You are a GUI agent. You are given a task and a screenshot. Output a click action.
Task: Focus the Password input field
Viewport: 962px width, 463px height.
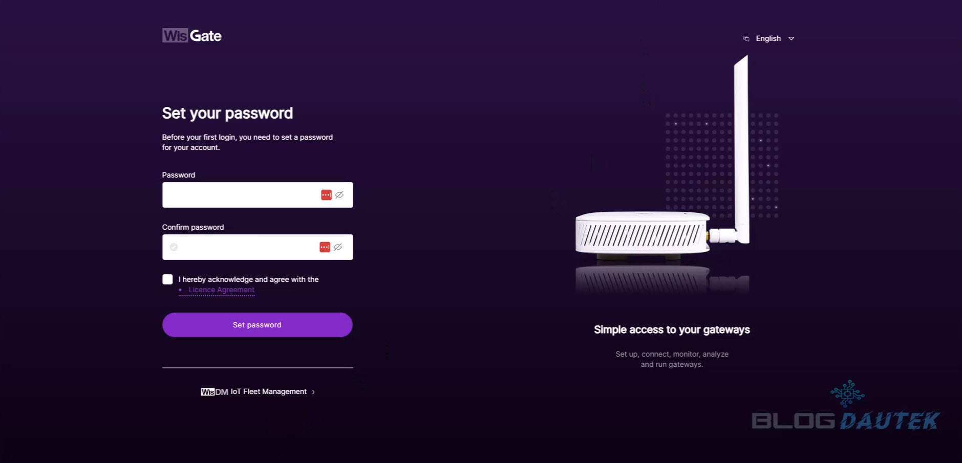[x=241, y=195]
